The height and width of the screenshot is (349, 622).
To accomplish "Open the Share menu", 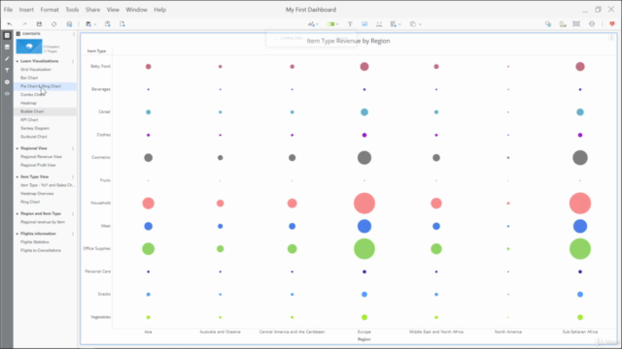I will coord(93,10).
